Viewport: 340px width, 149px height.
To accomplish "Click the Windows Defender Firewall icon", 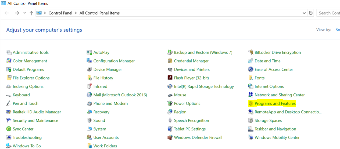I will tap(170, 137).
